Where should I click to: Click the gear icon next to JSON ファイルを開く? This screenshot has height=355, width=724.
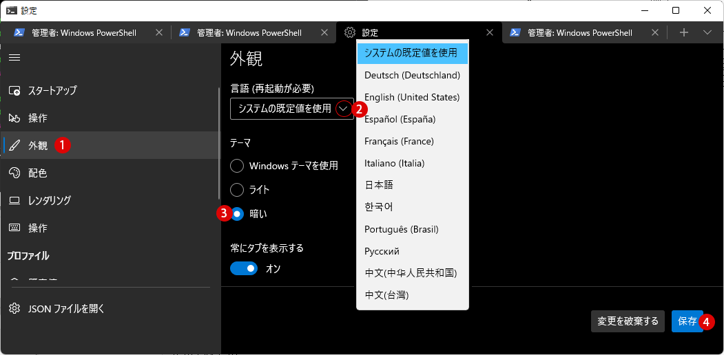point(14,308)
